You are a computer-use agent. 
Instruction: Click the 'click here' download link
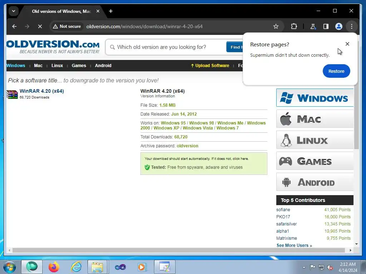click(241, 159)
